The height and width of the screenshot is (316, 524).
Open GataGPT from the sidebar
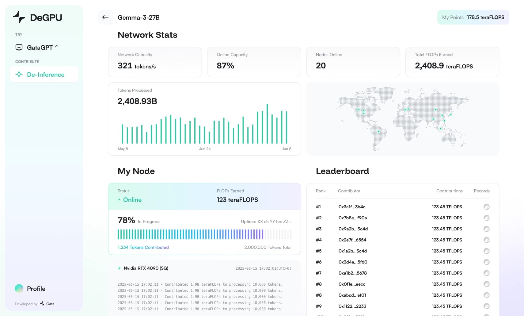pyautogui.click(x=40, y=48)
